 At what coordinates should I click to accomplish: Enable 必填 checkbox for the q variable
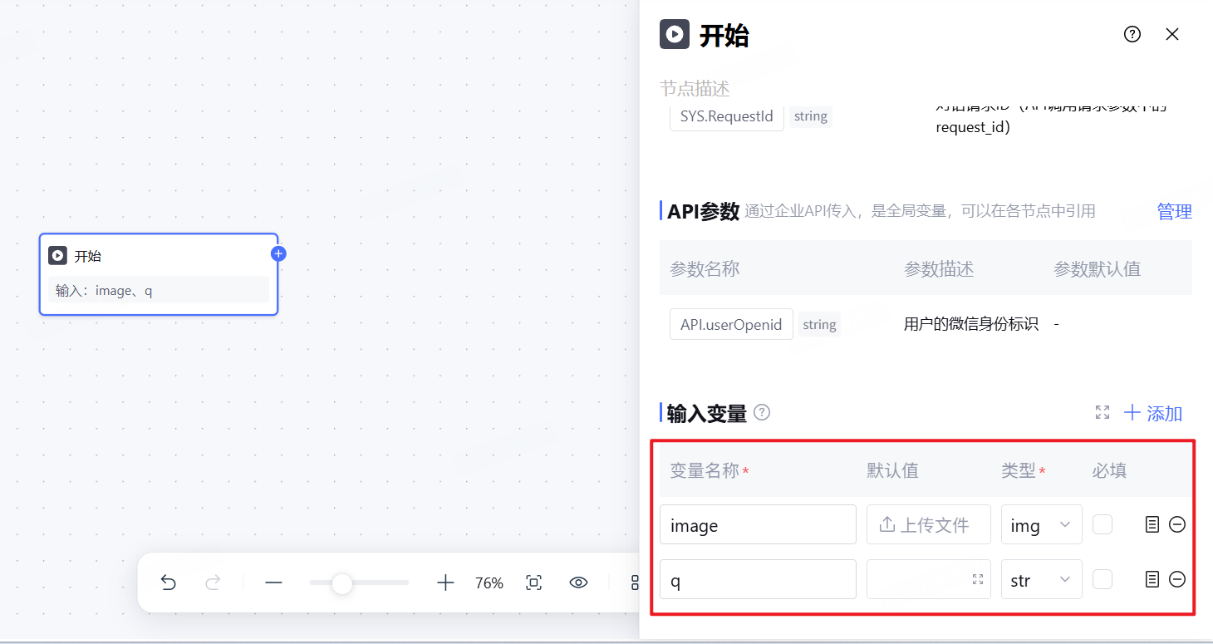click(x=1103, y=579)
